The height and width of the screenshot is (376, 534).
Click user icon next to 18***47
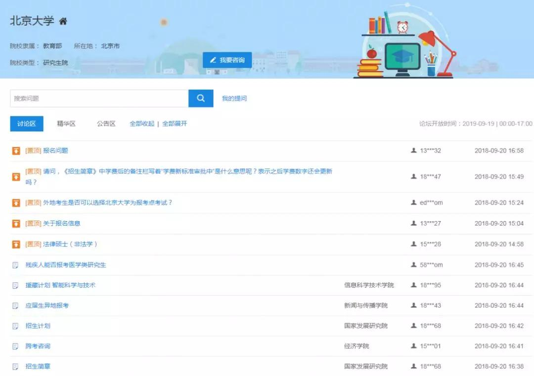click(414, 177)
